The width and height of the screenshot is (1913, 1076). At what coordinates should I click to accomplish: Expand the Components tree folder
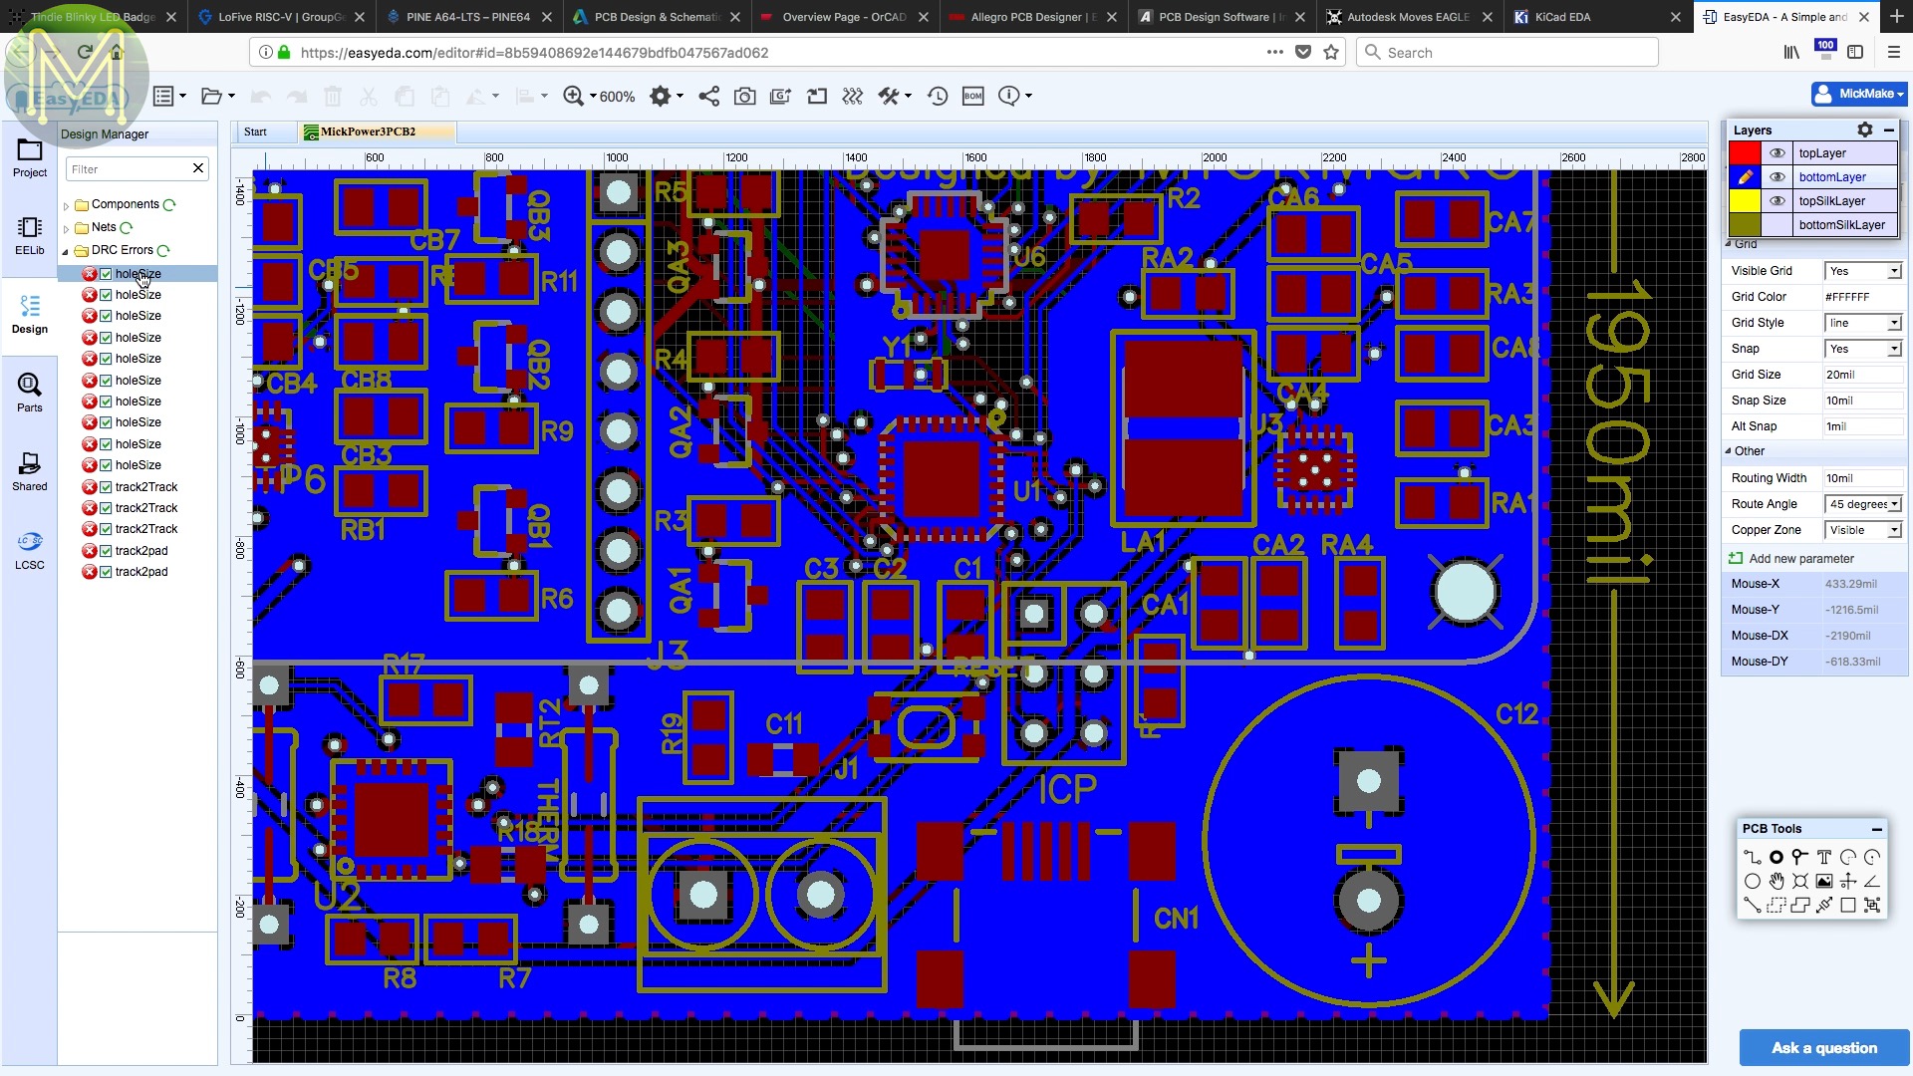(67, 205)
